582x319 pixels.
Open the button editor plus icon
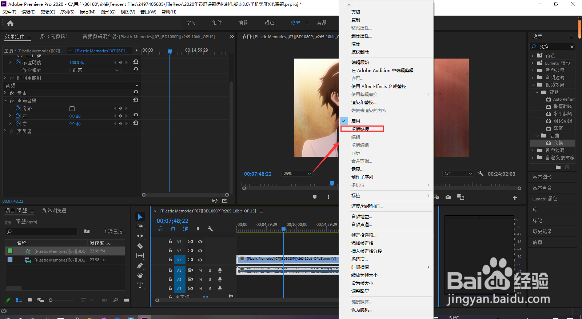515,198
